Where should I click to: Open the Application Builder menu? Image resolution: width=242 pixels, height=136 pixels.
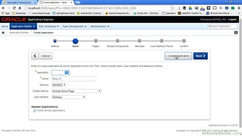click(x=23, y=26)
